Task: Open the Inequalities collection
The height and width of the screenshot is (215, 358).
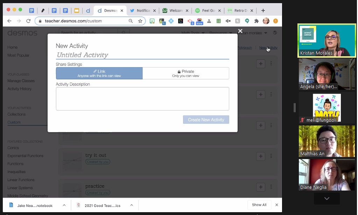Action: [16, 172]
